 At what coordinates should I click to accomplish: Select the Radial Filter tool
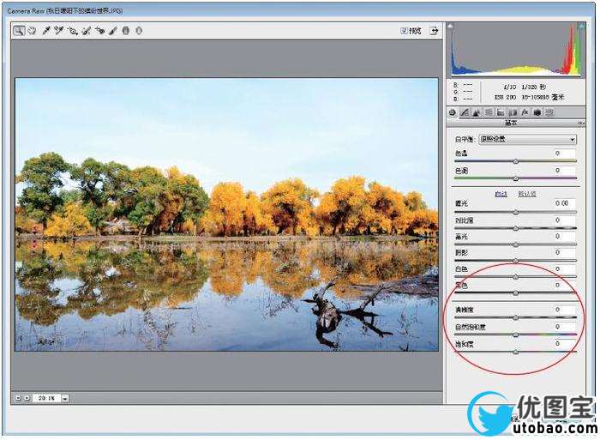click(139, 31)
